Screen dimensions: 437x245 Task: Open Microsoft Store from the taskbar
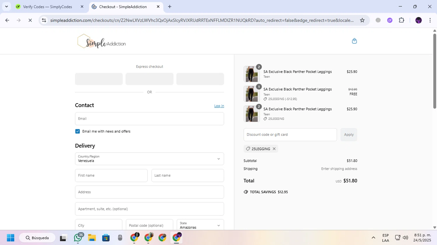coord(106,238)
